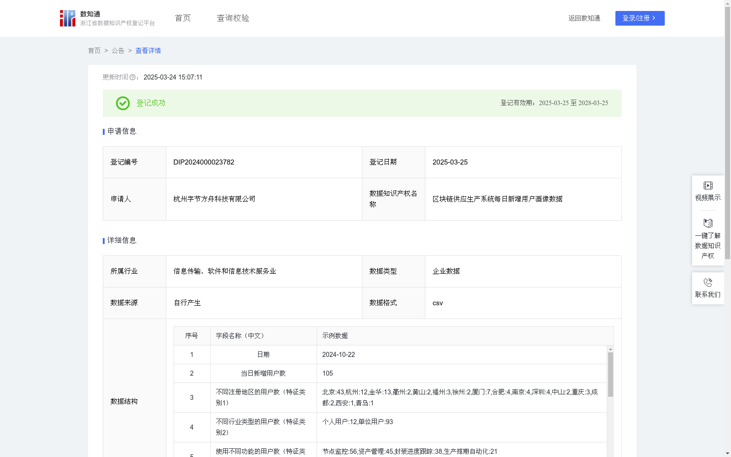Click 节点监控:56 sample data row
Screen dimensions: 731x457
[x=410, y=452]
